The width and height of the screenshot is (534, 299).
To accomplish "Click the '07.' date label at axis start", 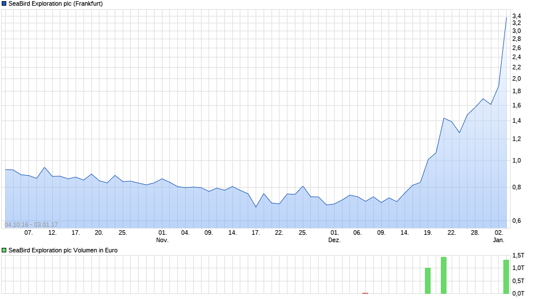I will pyautogui.click(x=28, y=232).
